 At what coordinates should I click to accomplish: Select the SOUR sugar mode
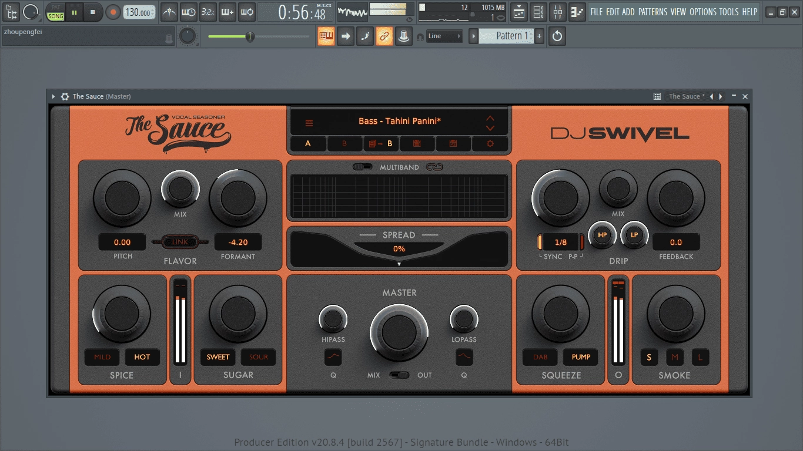click(x=259, y=357)
